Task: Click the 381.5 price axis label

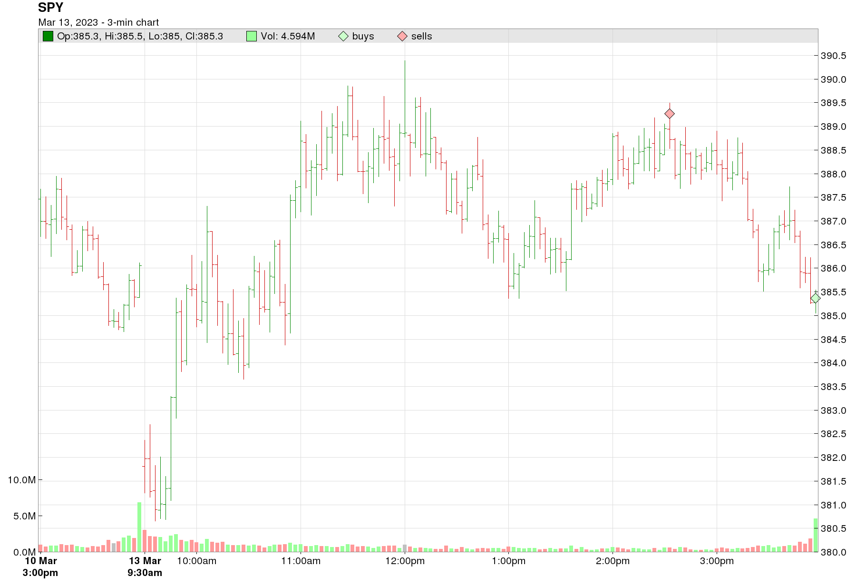Action: (x=834, y=481)
